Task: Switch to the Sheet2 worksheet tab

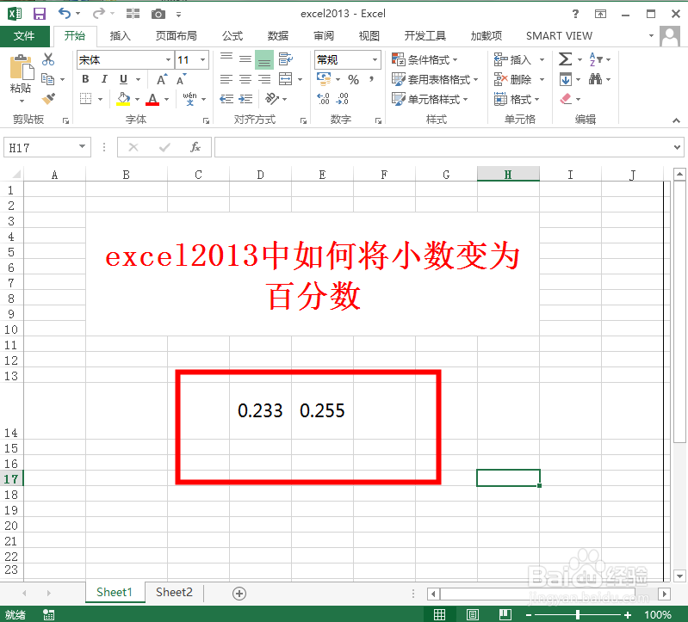Action: [174, 593]
